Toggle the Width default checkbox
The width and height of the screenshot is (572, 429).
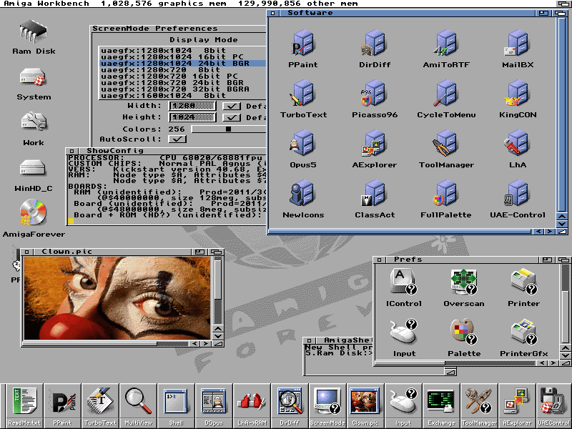click(x=232, y=106)
